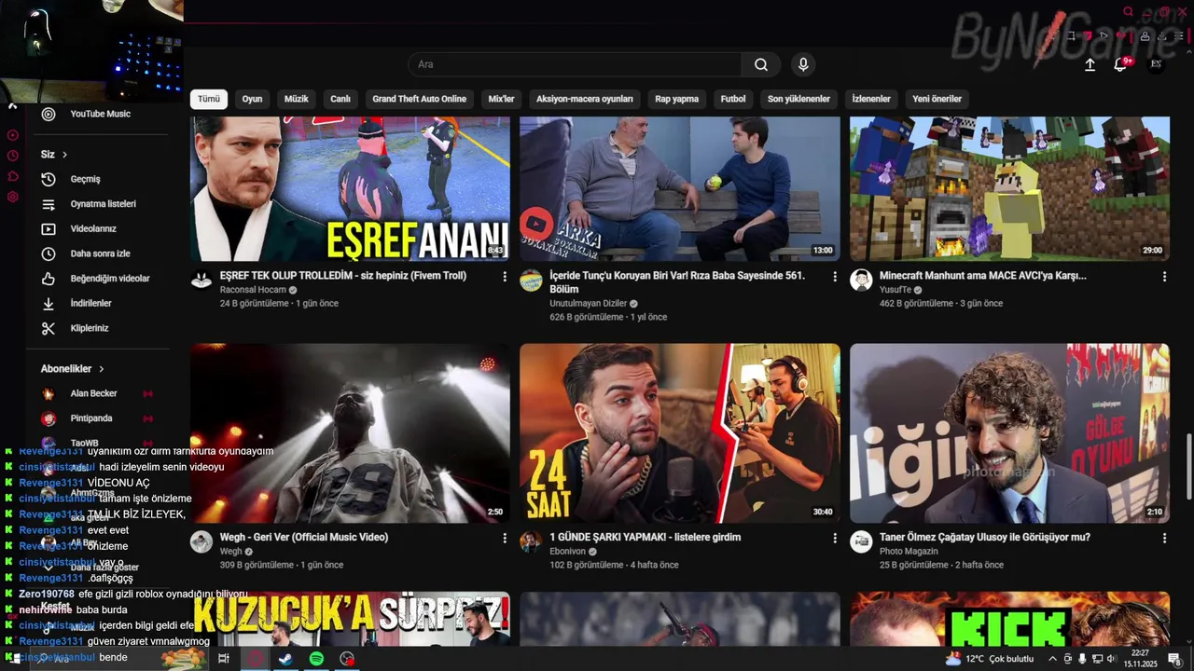Open the Raconsal Hocam channel avatar
Image resolution: width=1194 pixels, height=671 pixels.
pos(201,281)
